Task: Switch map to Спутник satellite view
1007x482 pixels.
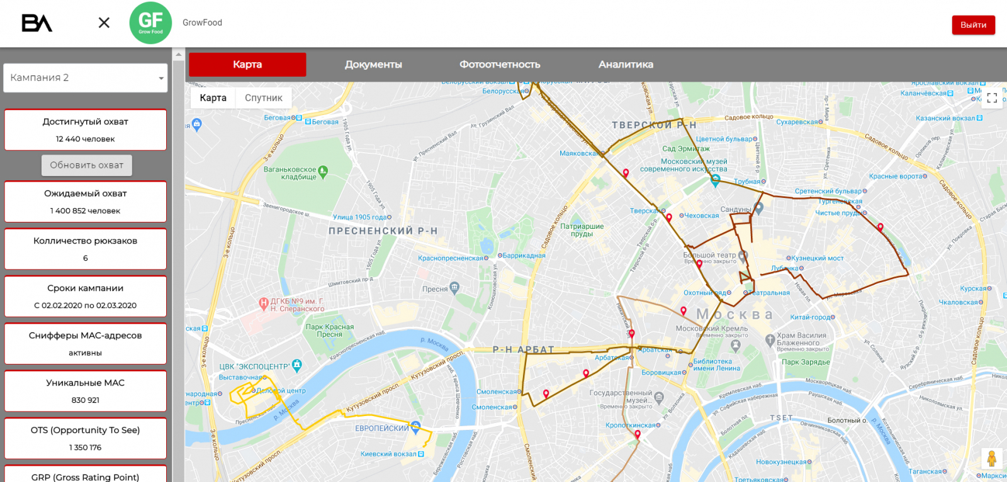Action: coord(264,98)
